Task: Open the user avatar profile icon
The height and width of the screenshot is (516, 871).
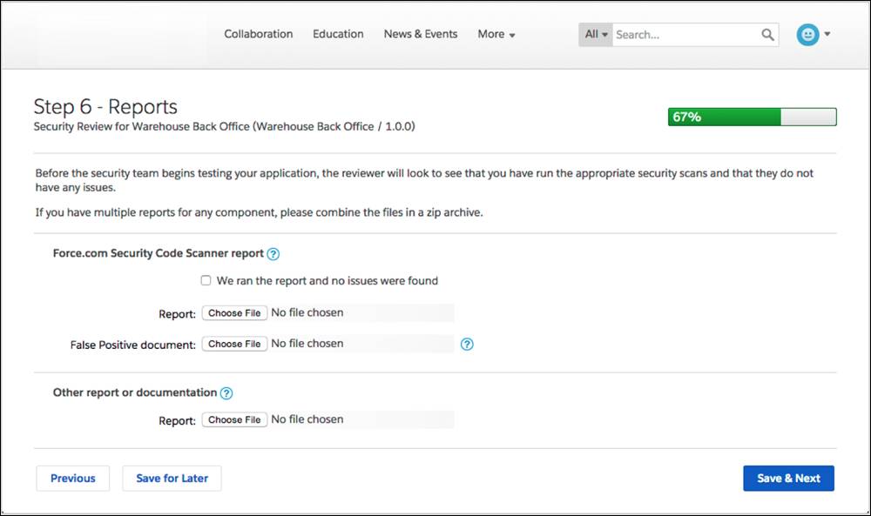Action: (807, 35)
